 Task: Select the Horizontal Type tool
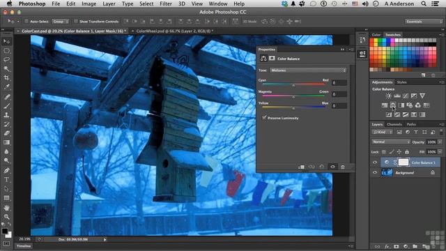pyautogui.click(x=6, y=180)
